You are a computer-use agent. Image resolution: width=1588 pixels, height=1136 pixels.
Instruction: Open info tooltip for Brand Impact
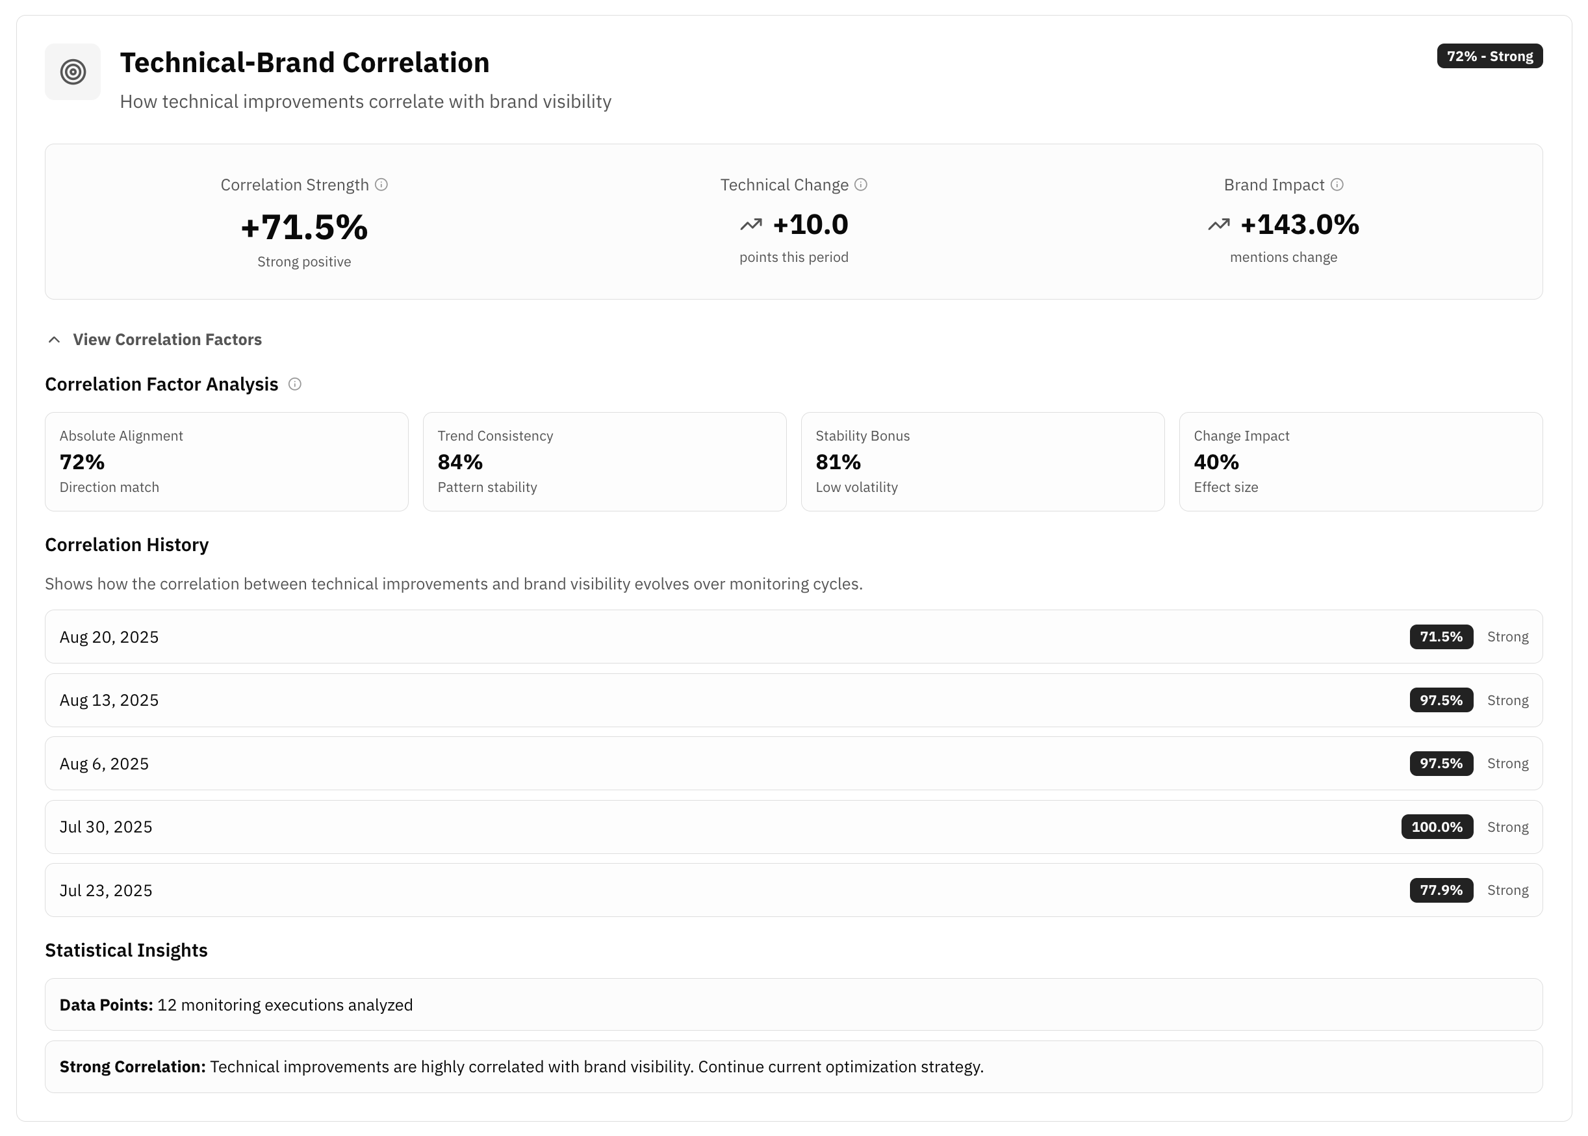[x=1338, y=185]
